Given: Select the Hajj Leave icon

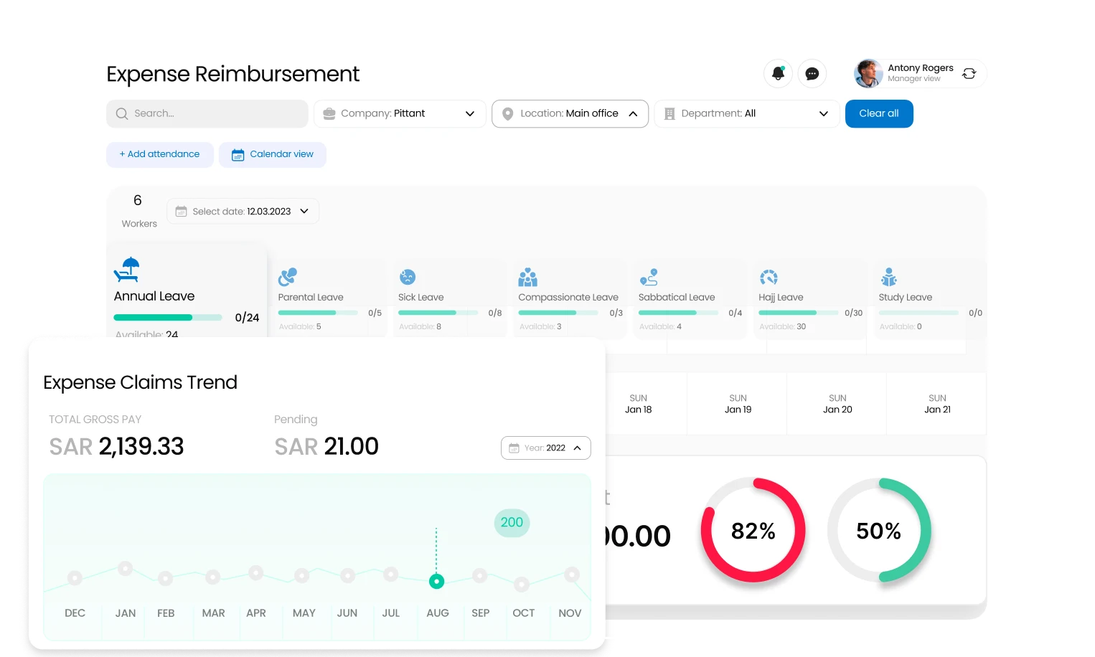Looking at the screenshot, I should pyautogui.click(x=769, y=278).
